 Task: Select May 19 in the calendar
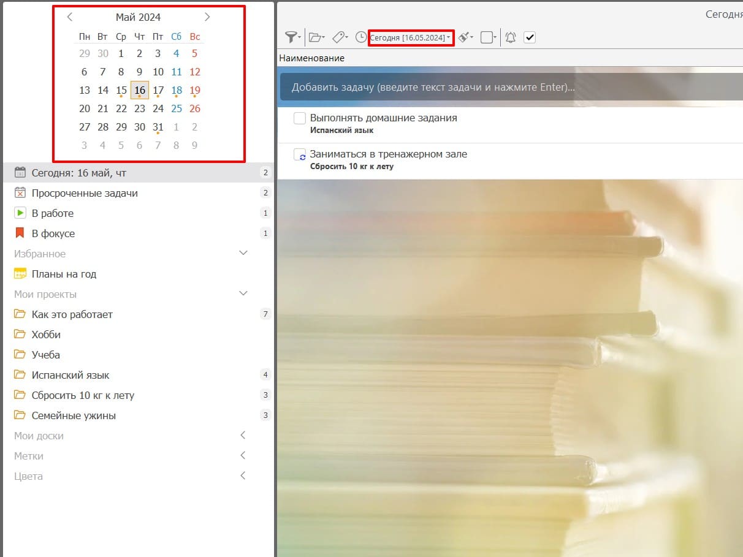point(195,90)
